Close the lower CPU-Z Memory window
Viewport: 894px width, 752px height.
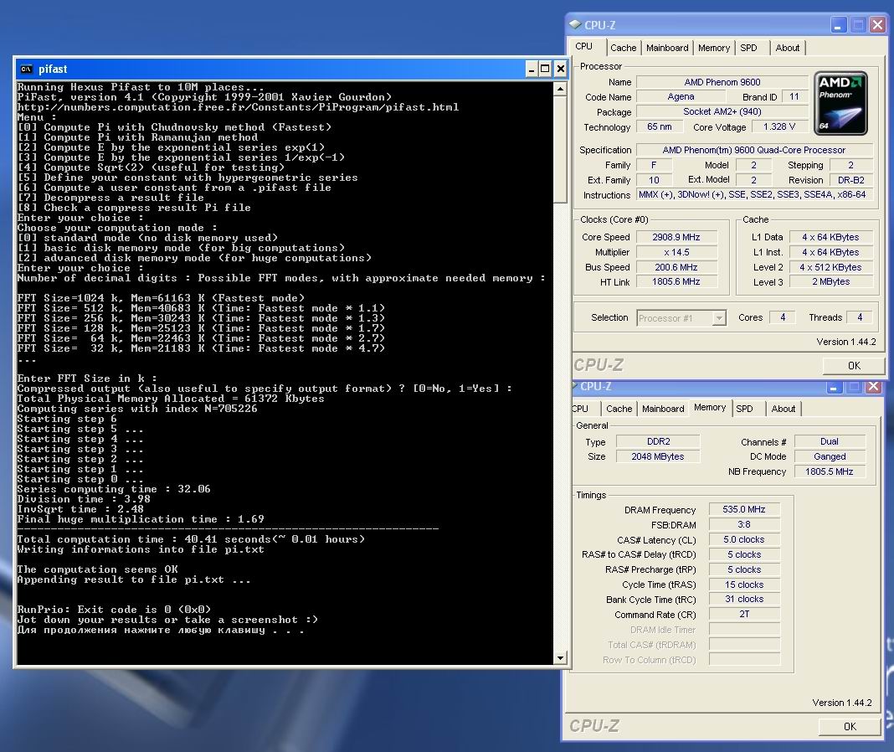[873, 387]
